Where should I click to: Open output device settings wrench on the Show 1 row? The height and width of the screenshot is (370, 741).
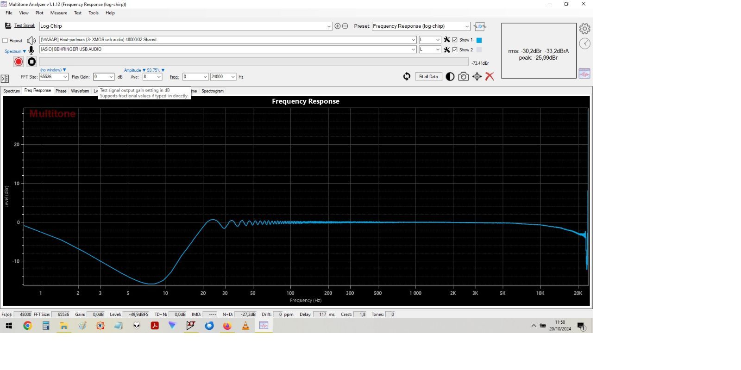point(447,40)
